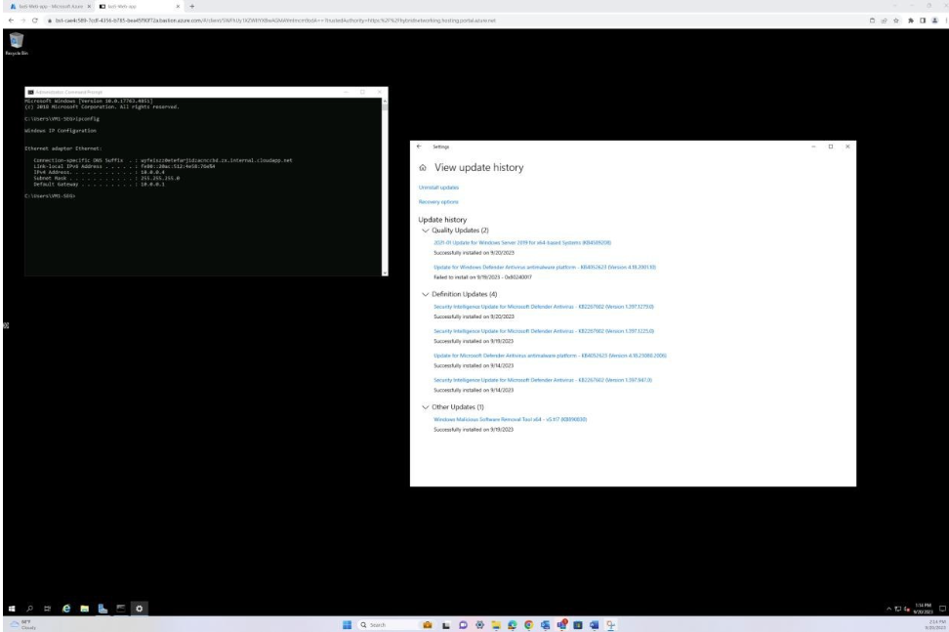Open the remote Action Center notification icon

click(x=942, y=609)
